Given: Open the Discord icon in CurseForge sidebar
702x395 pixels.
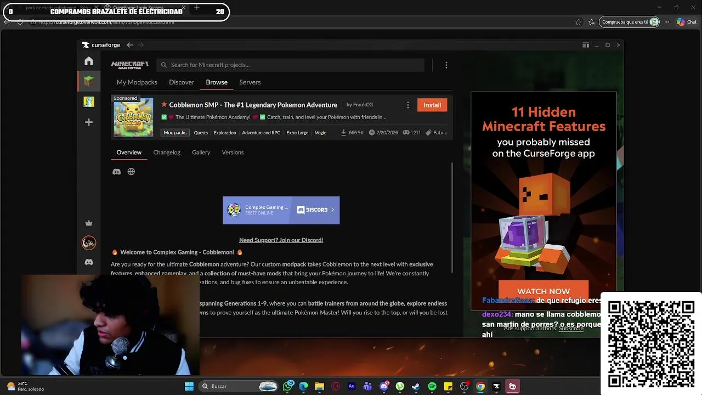Looking at the screenshot, I should (89, 262).
